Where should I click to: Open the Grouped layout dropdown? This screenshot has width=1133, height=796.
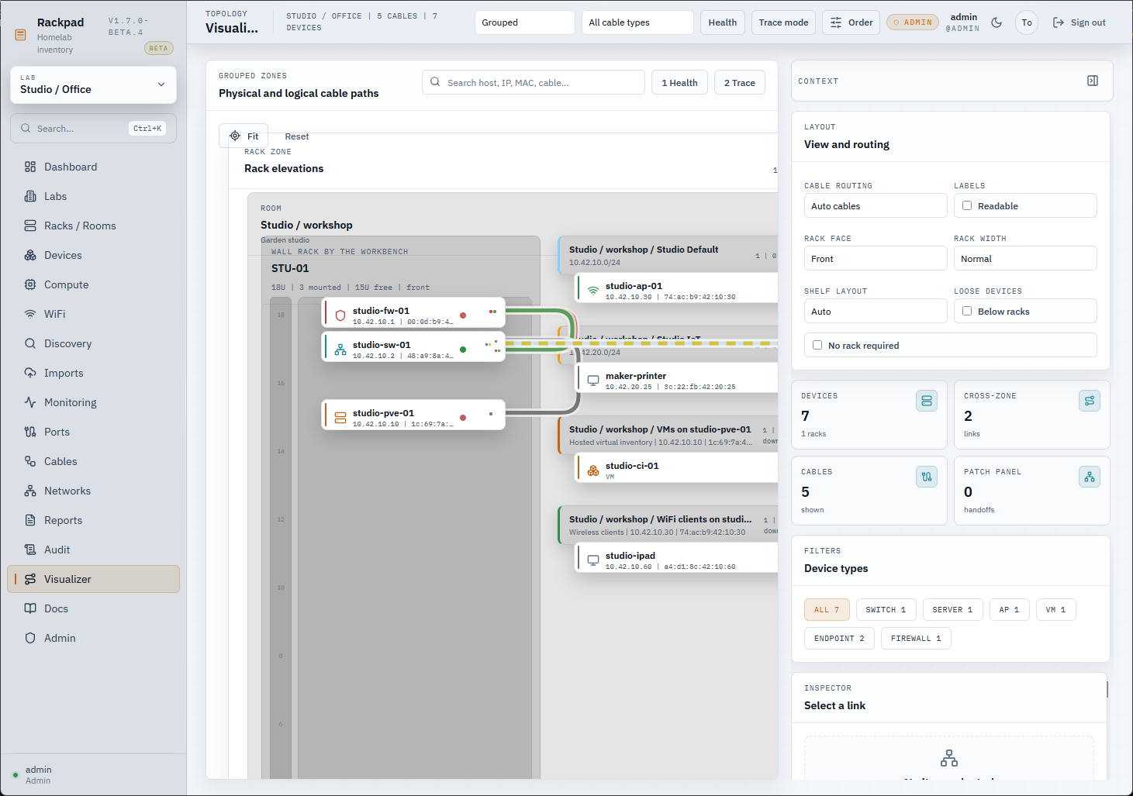pos(525,22)
